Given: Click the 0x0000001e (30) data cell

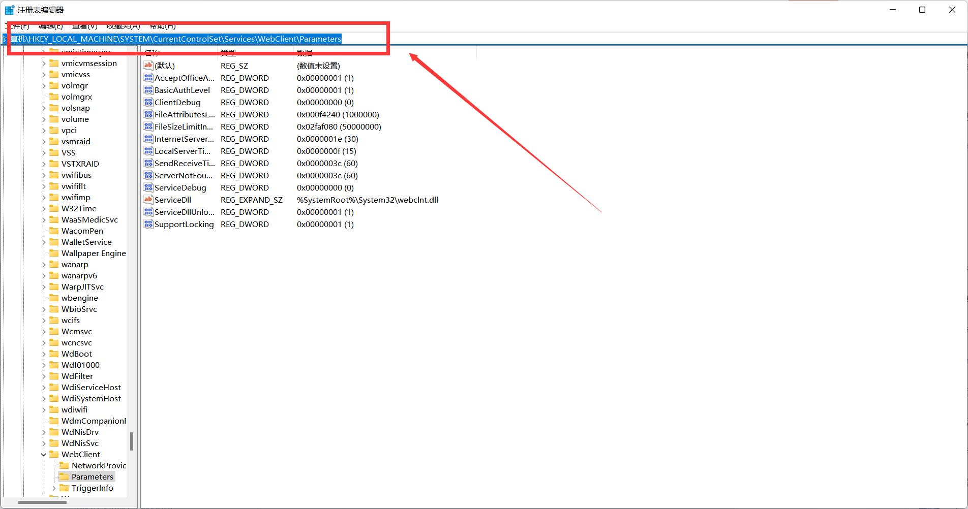Looking at the screenshot, I should point(327,139).
